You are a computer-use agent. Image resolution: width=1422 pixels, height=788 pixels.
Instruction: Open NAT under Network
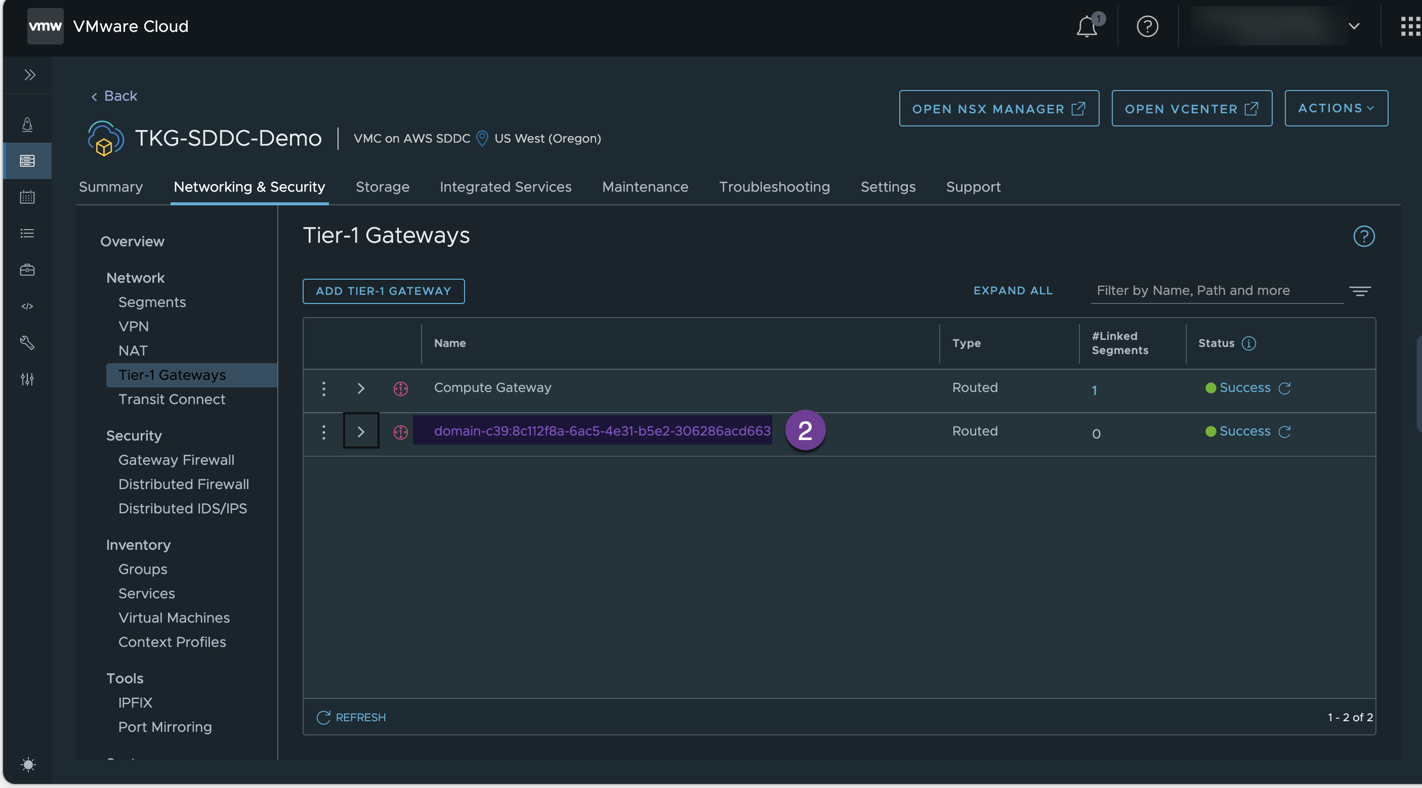133,351
